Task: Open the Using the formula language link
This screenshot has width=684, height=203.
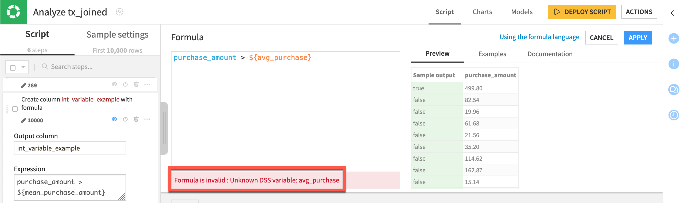Action: tap(539, 37)
